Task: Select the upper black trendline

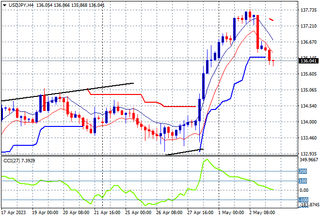Action: [x=67, y=92]
